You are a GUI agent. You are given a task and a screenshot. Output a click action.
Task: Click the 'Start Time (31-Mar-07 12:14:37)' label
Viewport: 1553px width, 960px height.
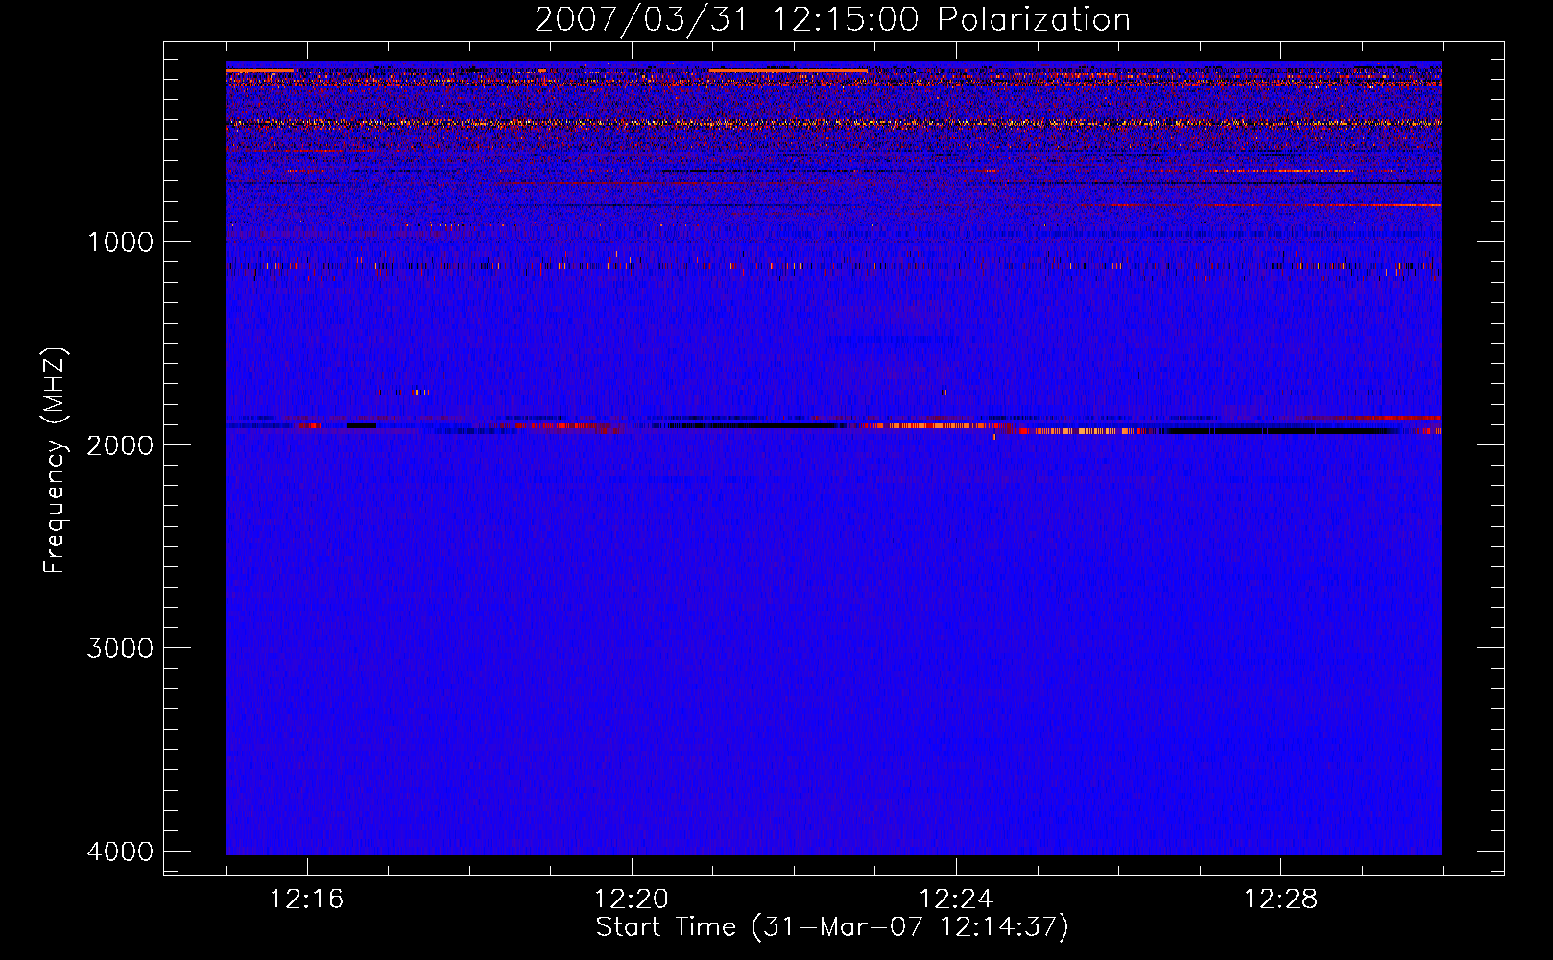(x=832, y=927)
